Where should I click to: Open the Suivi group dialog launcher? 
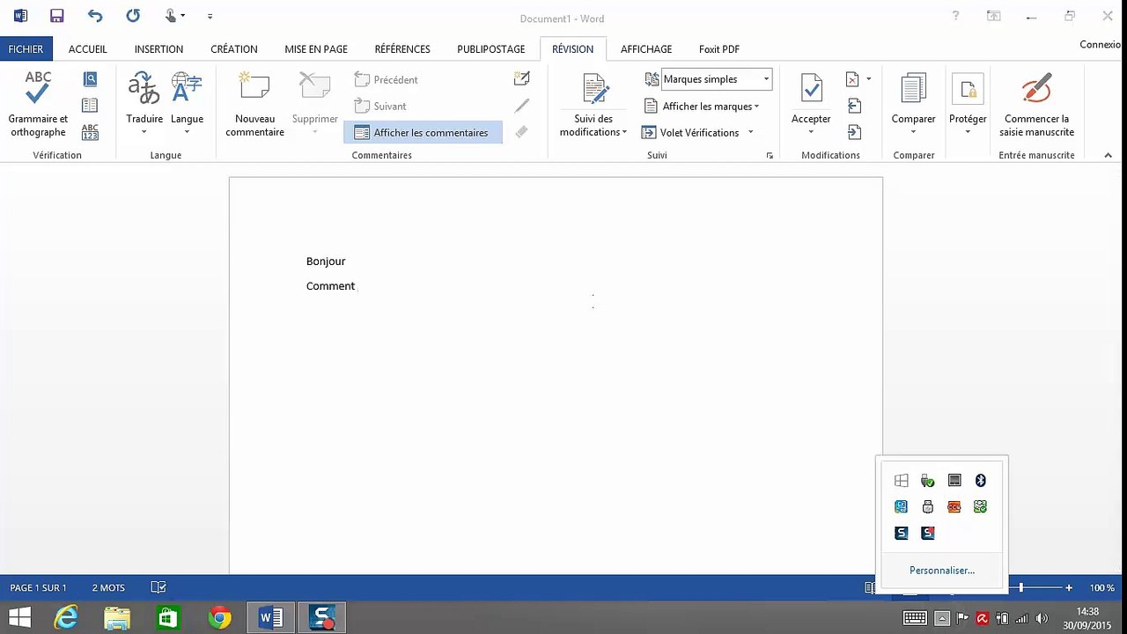[770, 155]
